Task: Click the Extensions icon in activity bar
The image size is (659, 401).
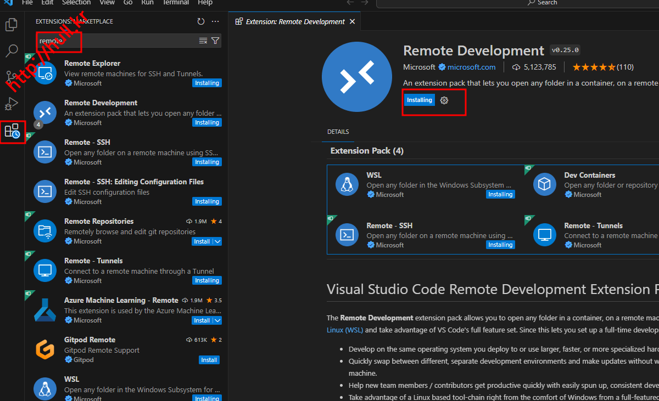Action: coord(12,131)
